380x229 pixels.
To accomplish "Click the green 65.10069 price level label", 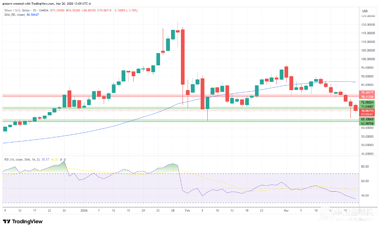I will click(x=367, y=119).
